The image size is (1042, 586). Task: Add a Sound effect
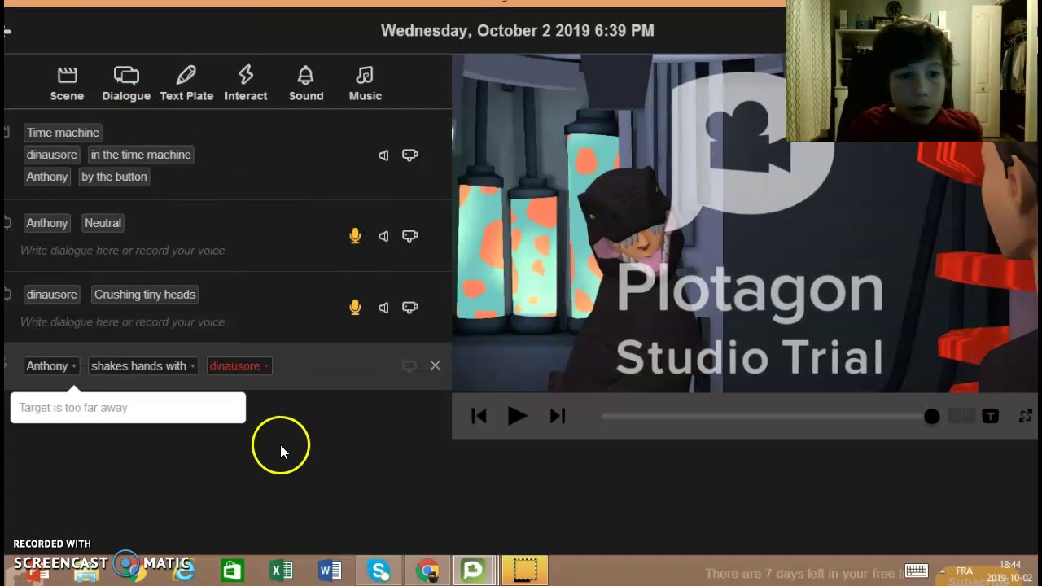point(306,84)
